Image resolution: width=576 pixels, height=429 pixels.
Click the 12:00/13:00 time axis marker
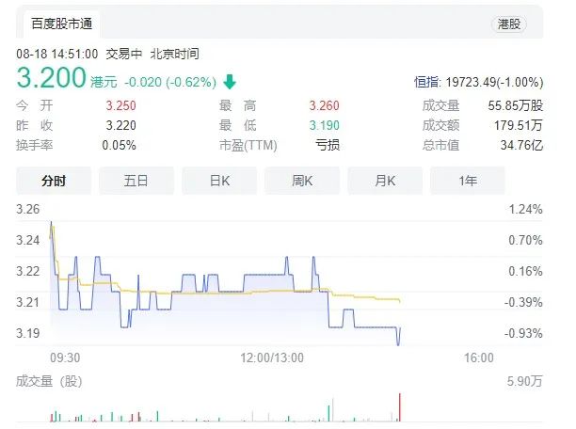(273, 357)
